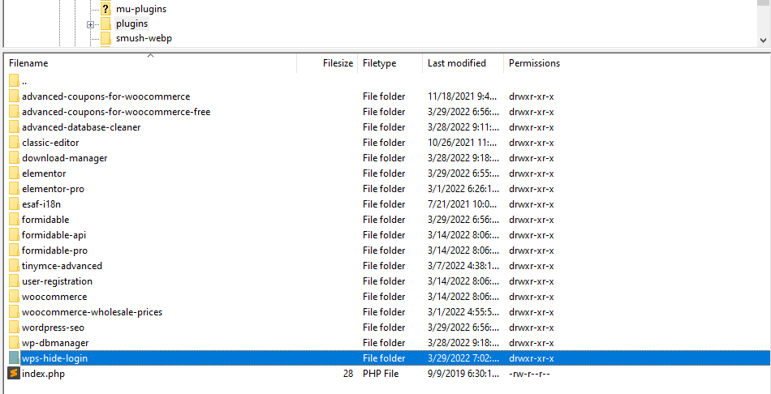Click wp-dbmanager folder icon
This screenshot has width=771, height=394.
click(14, 343)
